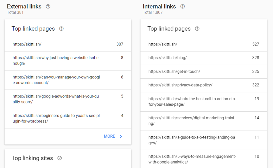Open the get-in-touch internal link row
This screenshot has width=273, height=168.
[204, 72]
